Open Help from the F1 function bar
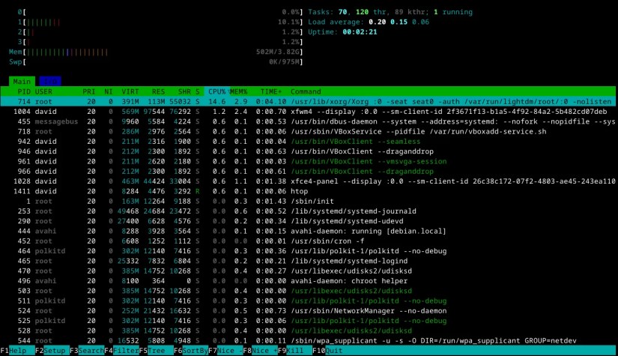The width and height of the screenshot is (618, 356). point(13,351)
